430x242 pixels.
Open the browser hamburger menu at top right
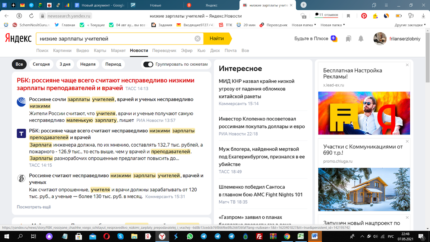[386, 5]
